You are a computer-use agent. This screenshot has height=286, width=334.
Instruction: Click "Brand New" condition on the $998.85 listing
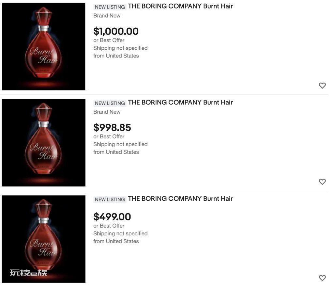pos(107,112)
